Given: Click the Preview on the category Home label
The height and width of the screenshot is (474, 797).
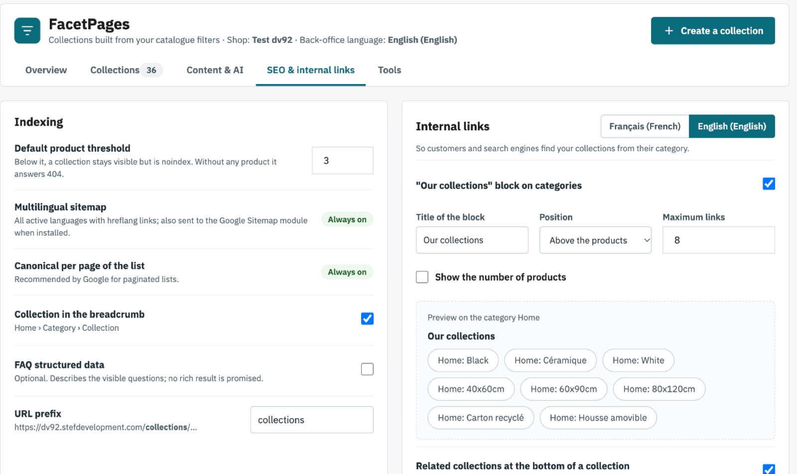Looking at the screenshot, I should 484,317.
